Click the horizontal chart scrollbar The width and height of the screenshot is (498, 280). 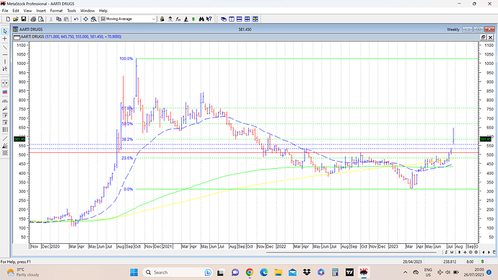point(354,253)
